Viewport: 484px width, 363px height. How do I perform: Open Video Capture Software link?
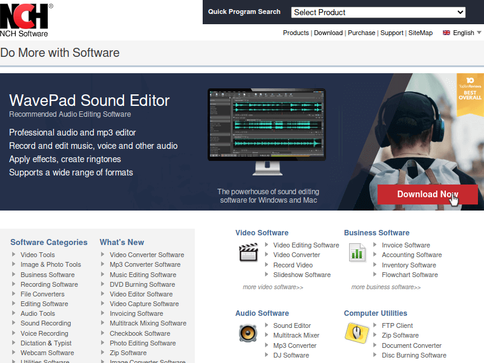click(x=144, y=304)
